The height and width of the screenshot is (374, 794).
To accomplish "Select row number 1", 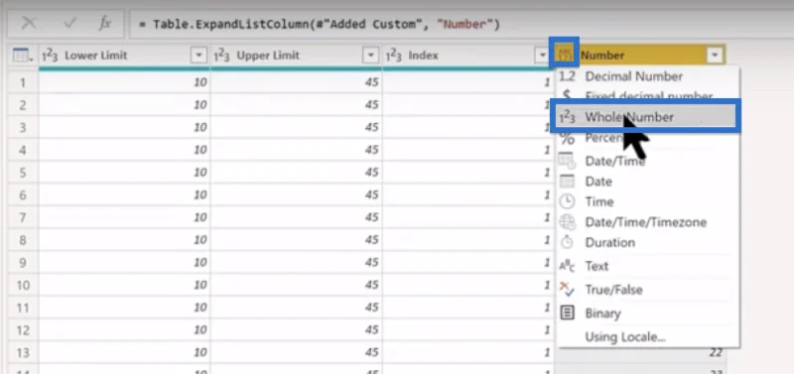I will click(22, 82).
